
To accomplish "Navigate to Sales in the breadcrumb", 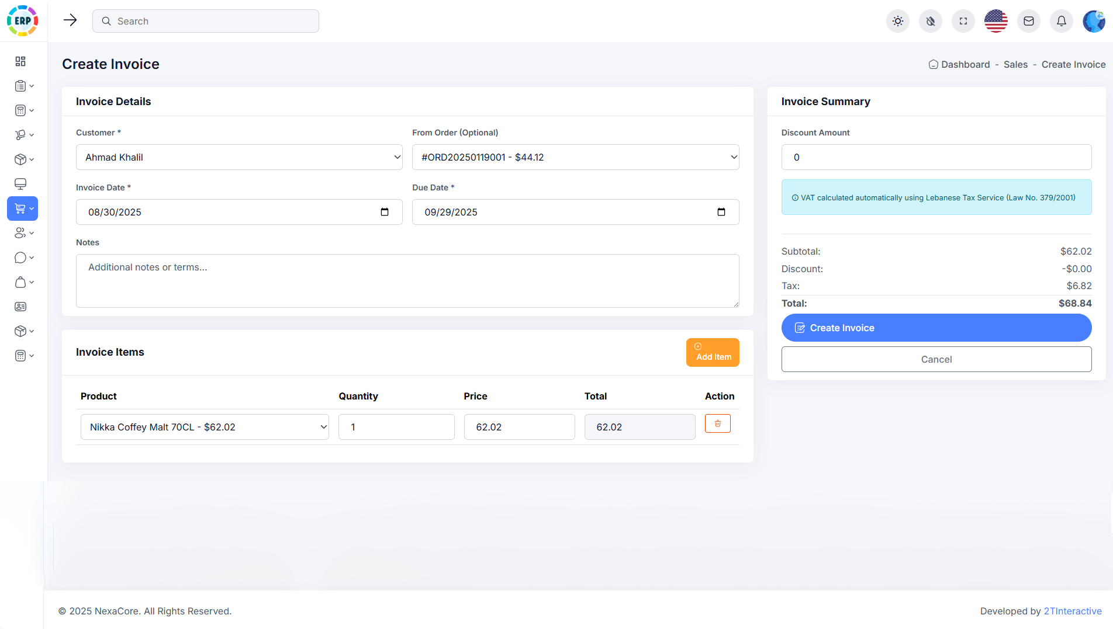I will tap(1015, 64).
